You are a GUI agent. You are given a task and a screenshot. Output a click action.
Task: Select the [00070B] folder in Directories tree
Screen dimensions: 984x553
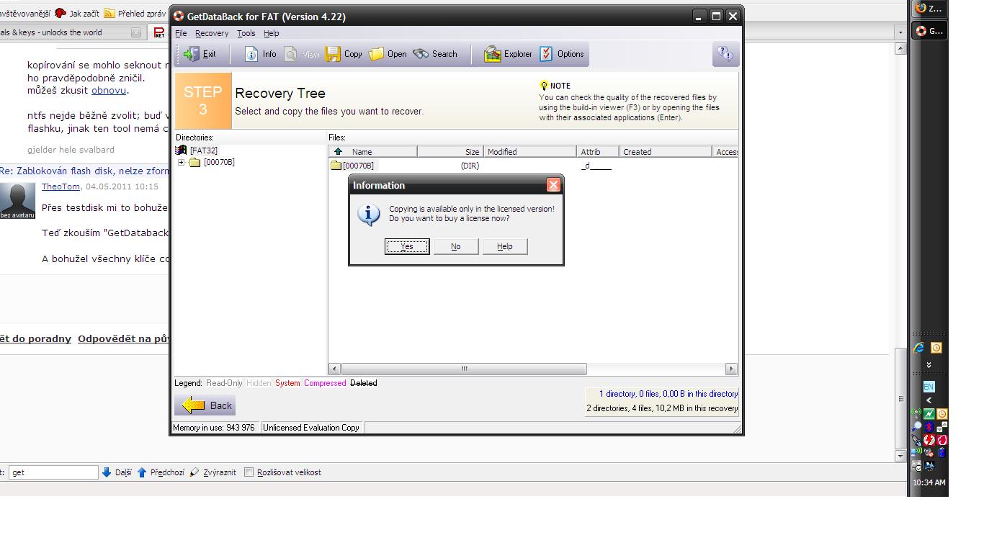click(x=219, y=163)
